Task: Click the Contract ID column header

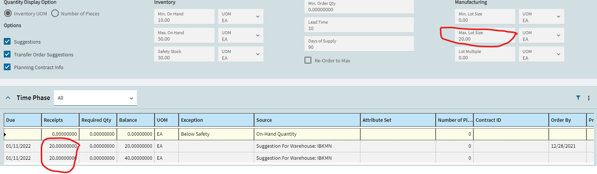Action: (511, 120)
